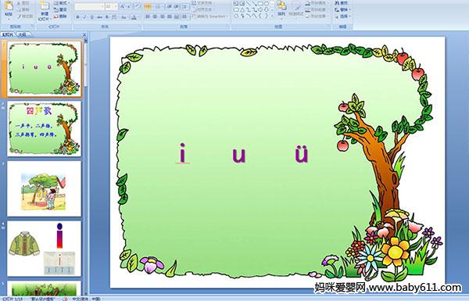Image resolution: width=469 pixels, height=301 pixels.
Task: Delete the slide using 删除
Action: tap(60, 16)
